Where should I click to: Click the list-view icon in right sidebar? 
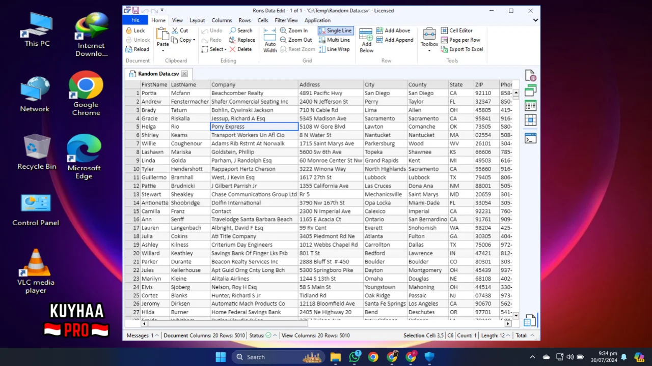(x=530, y=106)
